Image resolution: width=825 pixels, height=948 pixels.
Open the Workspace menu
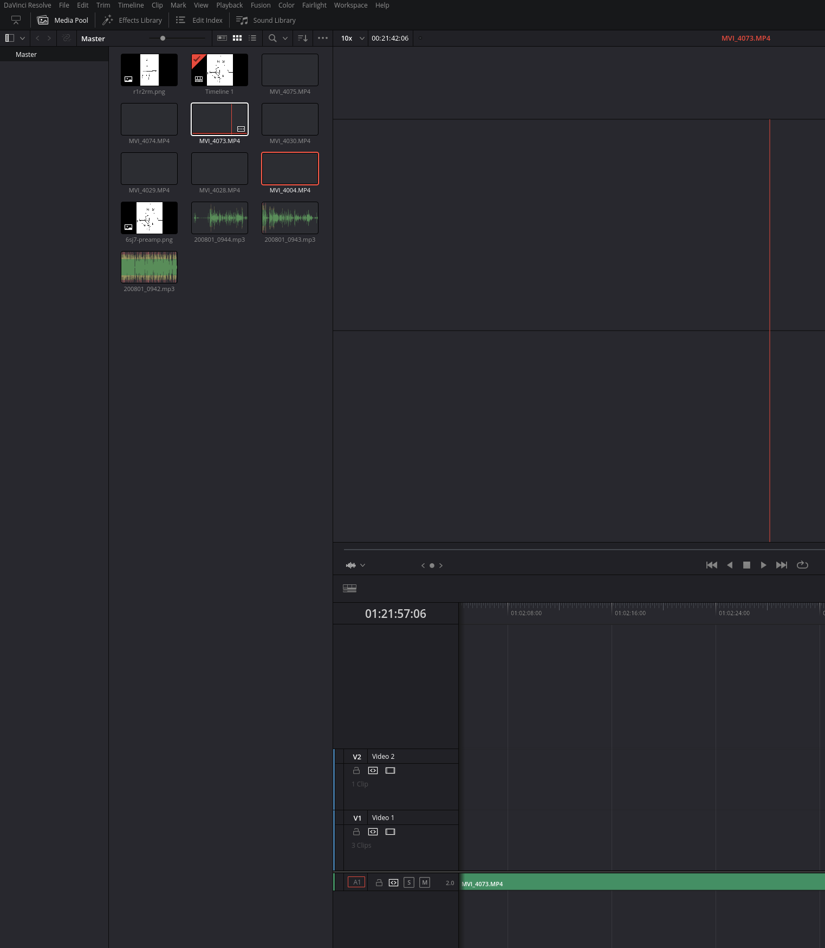pyautogui.click(x=350, y=5)
